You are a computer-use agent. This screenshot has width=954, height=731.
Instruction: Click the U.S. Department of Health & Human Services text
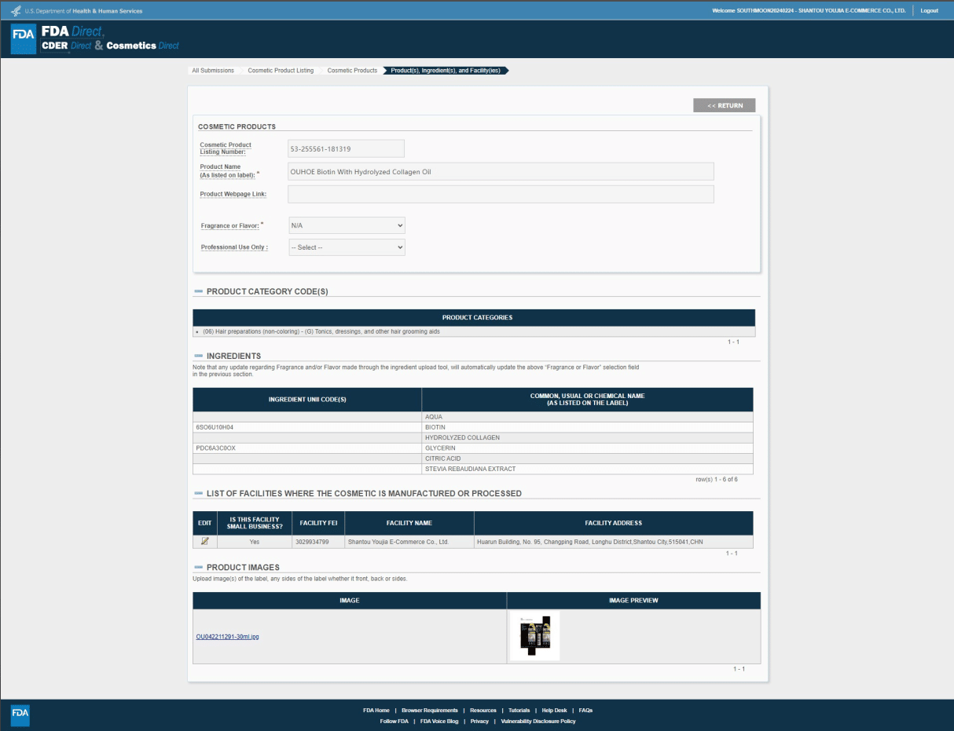83,10
